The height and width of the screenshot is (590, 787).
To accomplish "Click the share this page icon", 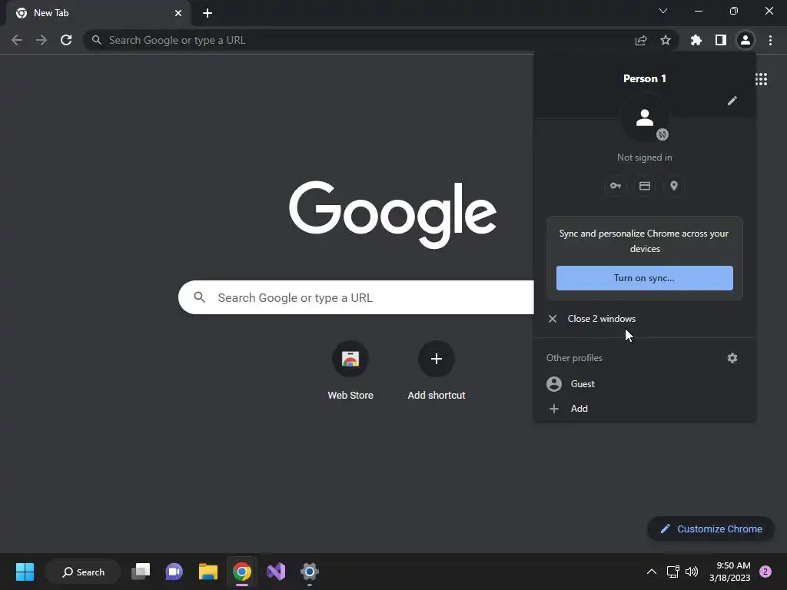I will point(641,40).
